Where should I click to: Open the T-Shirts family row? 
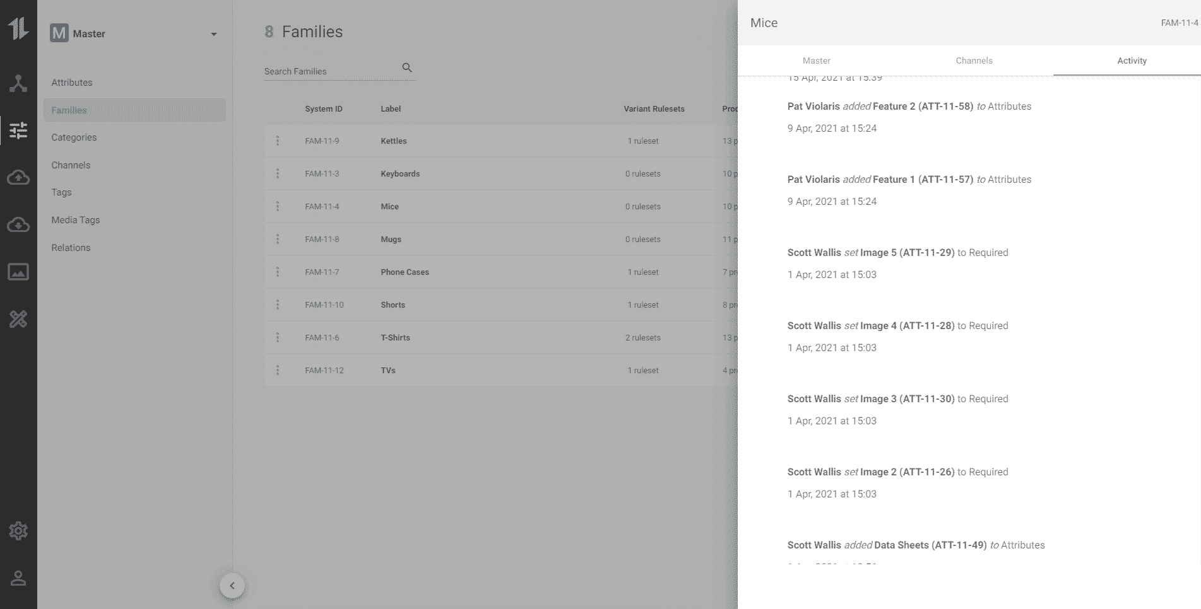point(501,337)
